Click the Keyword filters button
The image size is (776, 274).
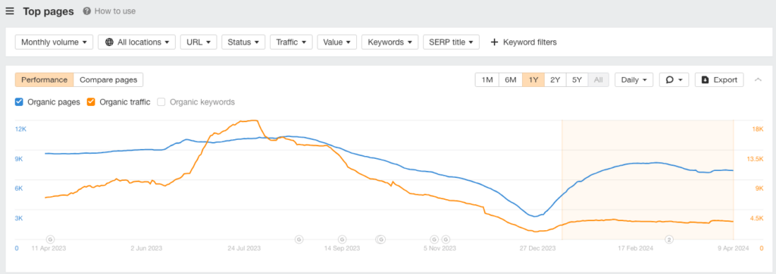(523, 42)
